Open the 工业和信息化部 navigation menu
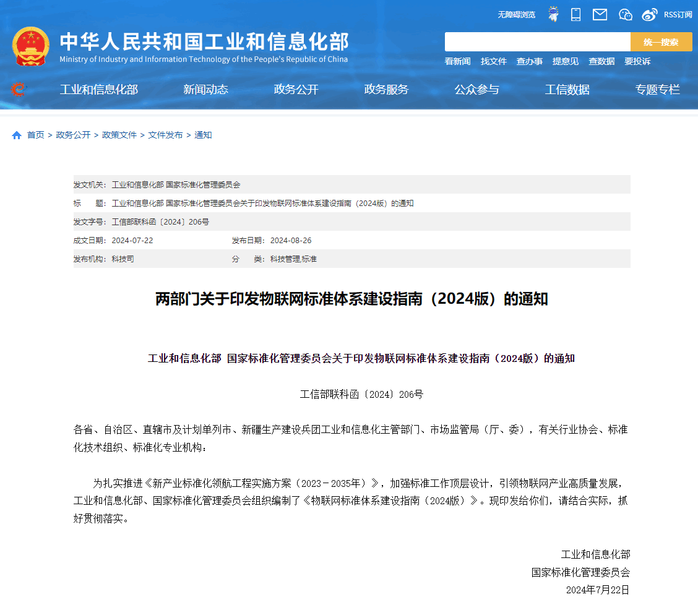Viewport: 698px width, 610px height. coord(99,90)
